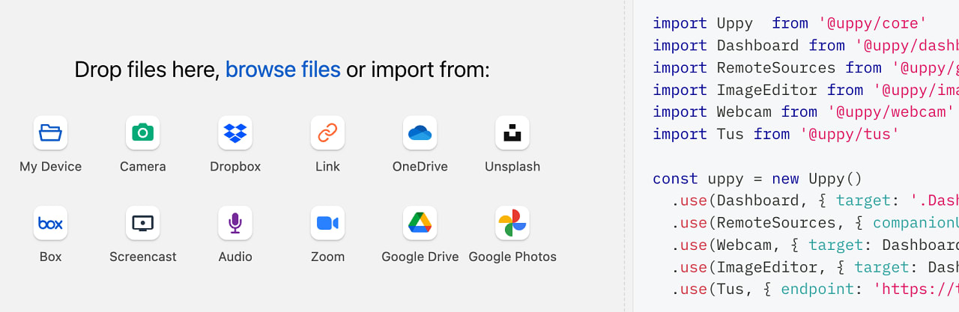Open the Google Photos pinwheel icon

512,223
